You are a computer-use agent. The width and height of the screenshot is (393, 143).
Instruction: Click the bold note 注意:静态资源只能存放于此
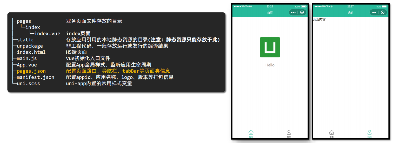(184, 40)
